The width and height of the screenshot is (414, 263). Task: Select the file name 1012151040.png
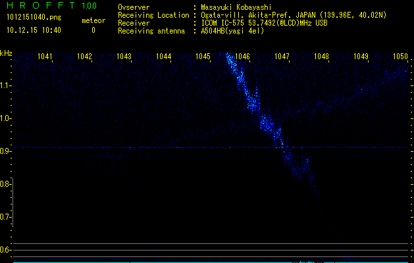34,17
